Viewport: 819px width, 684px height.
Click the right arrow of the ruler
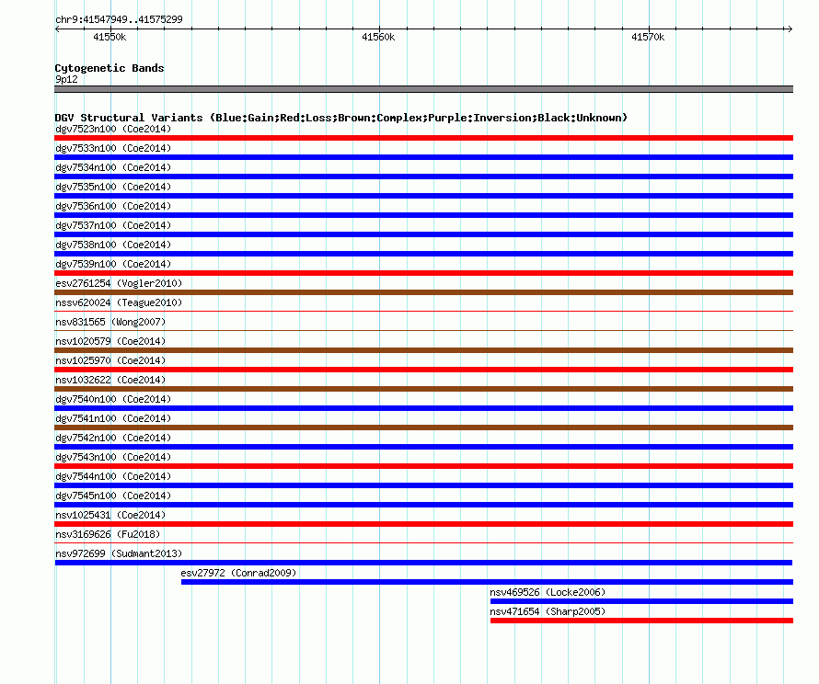(790, 29)
